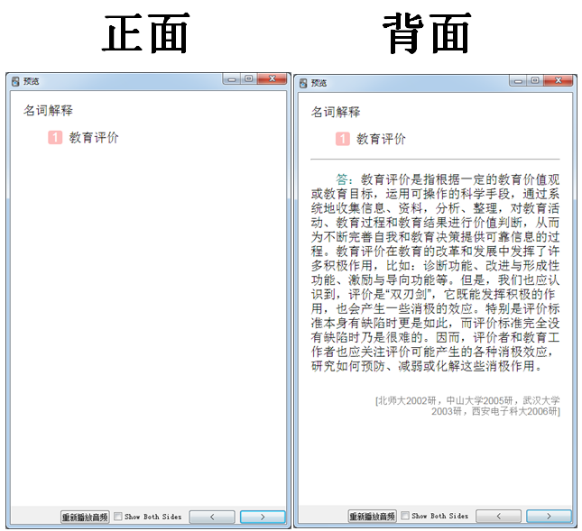Go to previous card in right preview window

click(498, 516)
